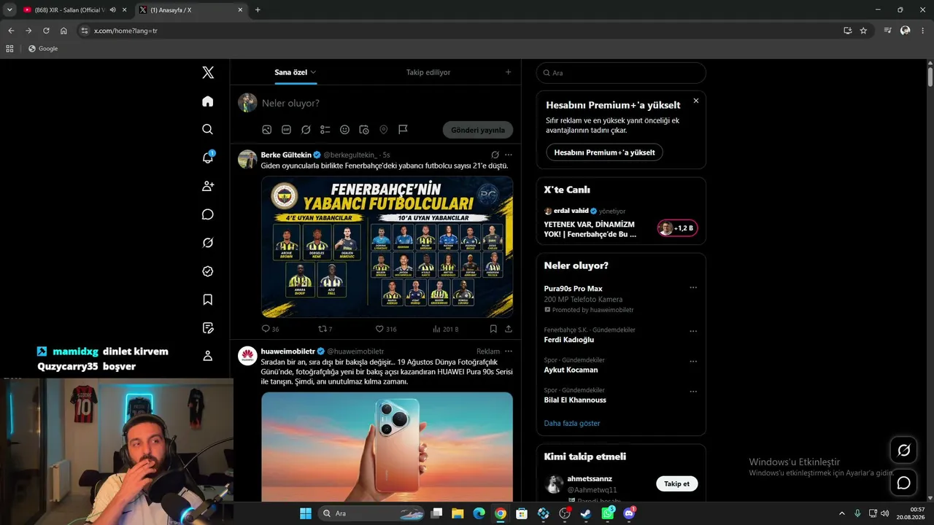Viewport: 934px width, 525px height.
Task: Open more options for Ferdi Kadıoğlu trend
Action: (693, 331)
